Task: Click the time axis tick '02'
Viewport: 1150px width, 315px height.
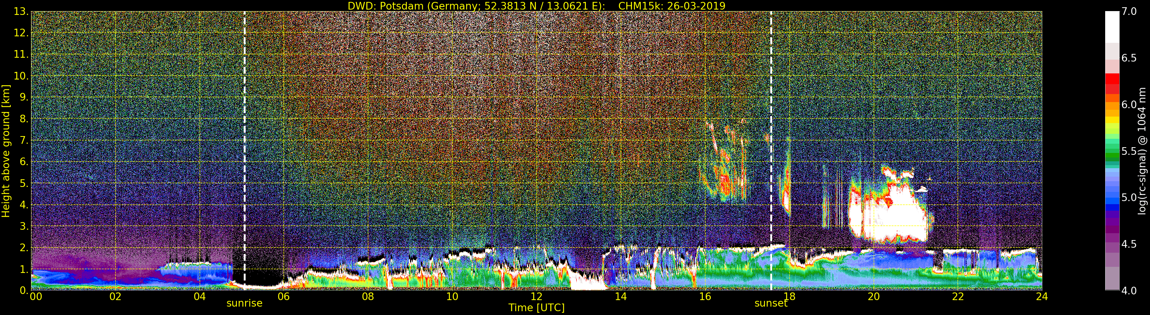Action: pyautogui.click(x=115, y=297)
